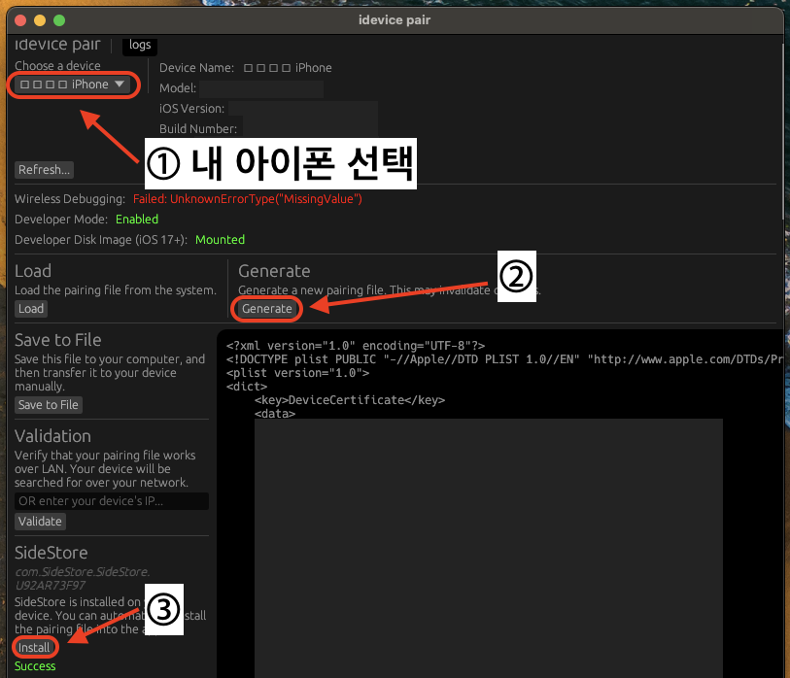
Task: Switch to the logs tab
Action: coord(140,45)
